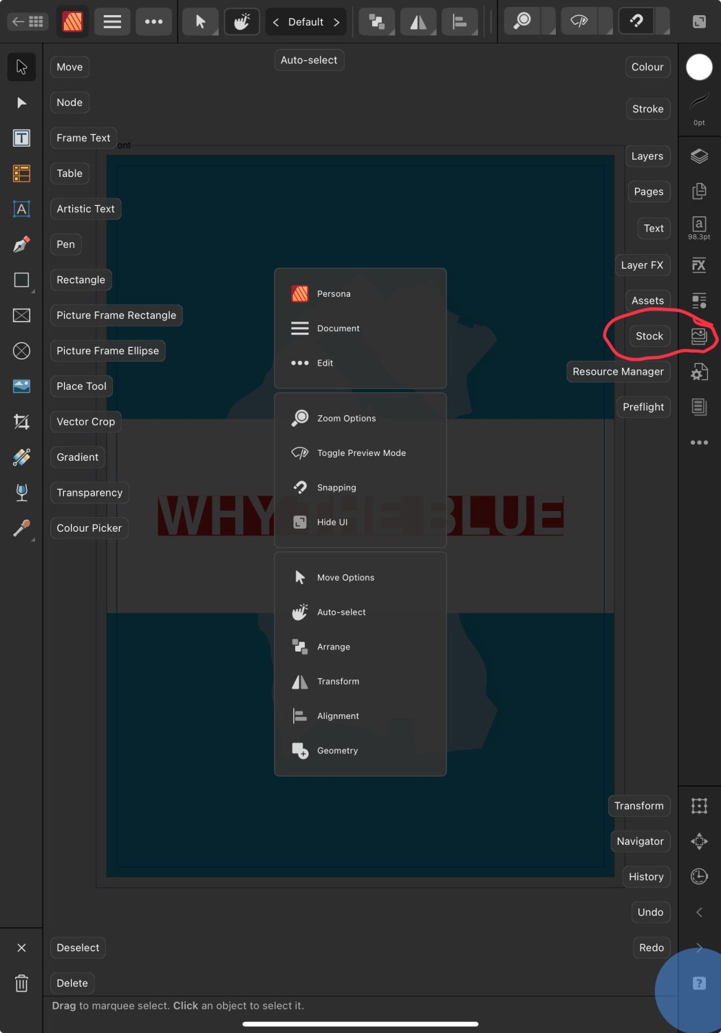Pick the Table tool icon

click(21, 174)
